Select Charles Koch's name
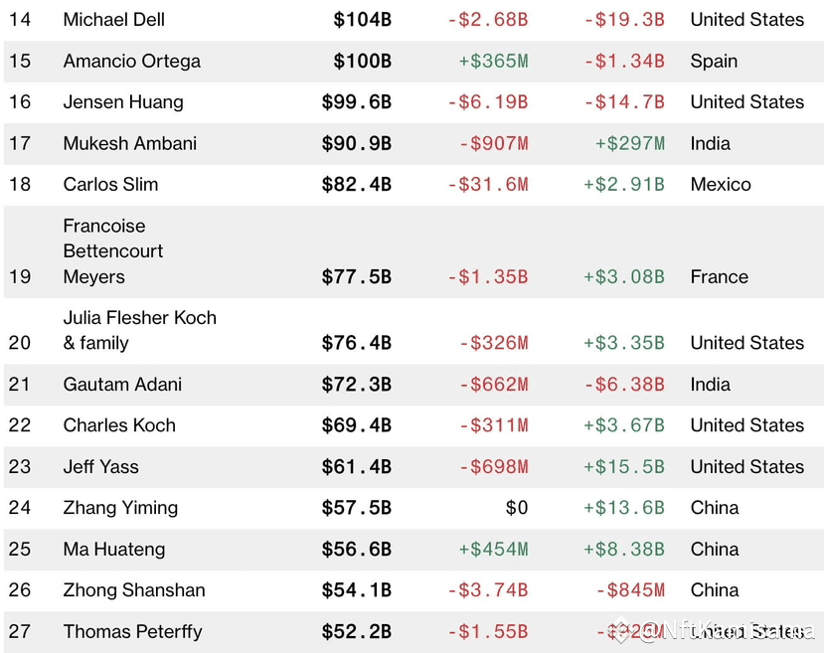The image size is (824, 653). [119, 425]
